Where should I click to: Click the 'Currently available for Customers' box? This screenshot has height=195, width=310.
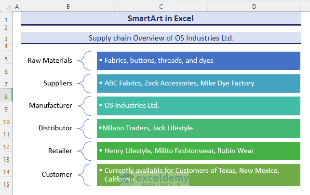click(x=199, y=175)
